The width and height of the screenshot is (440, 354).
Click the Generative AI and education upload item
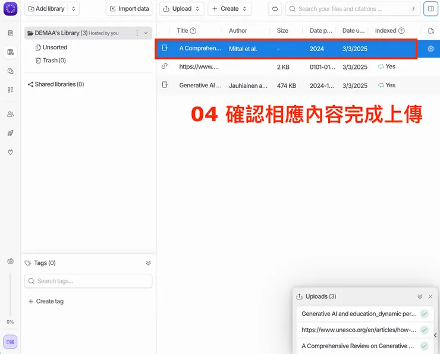[365, 314]
